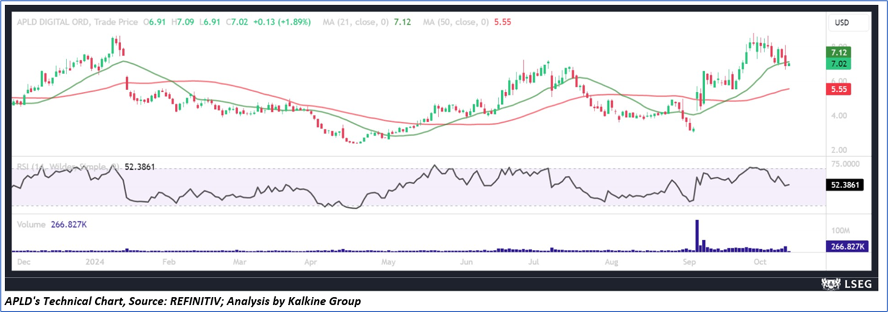The image size is (888, 312).
Task: Click the C7.02 close price value
Action: click(x=238, y=23)
